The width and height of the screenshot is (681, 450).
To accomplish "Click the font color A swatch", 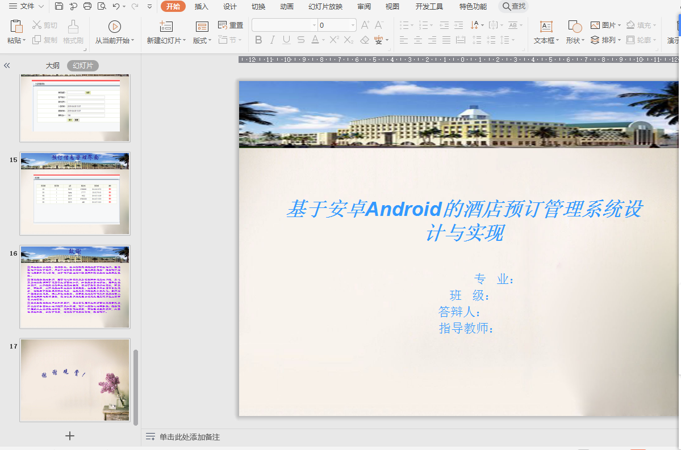I will point(315,40).
